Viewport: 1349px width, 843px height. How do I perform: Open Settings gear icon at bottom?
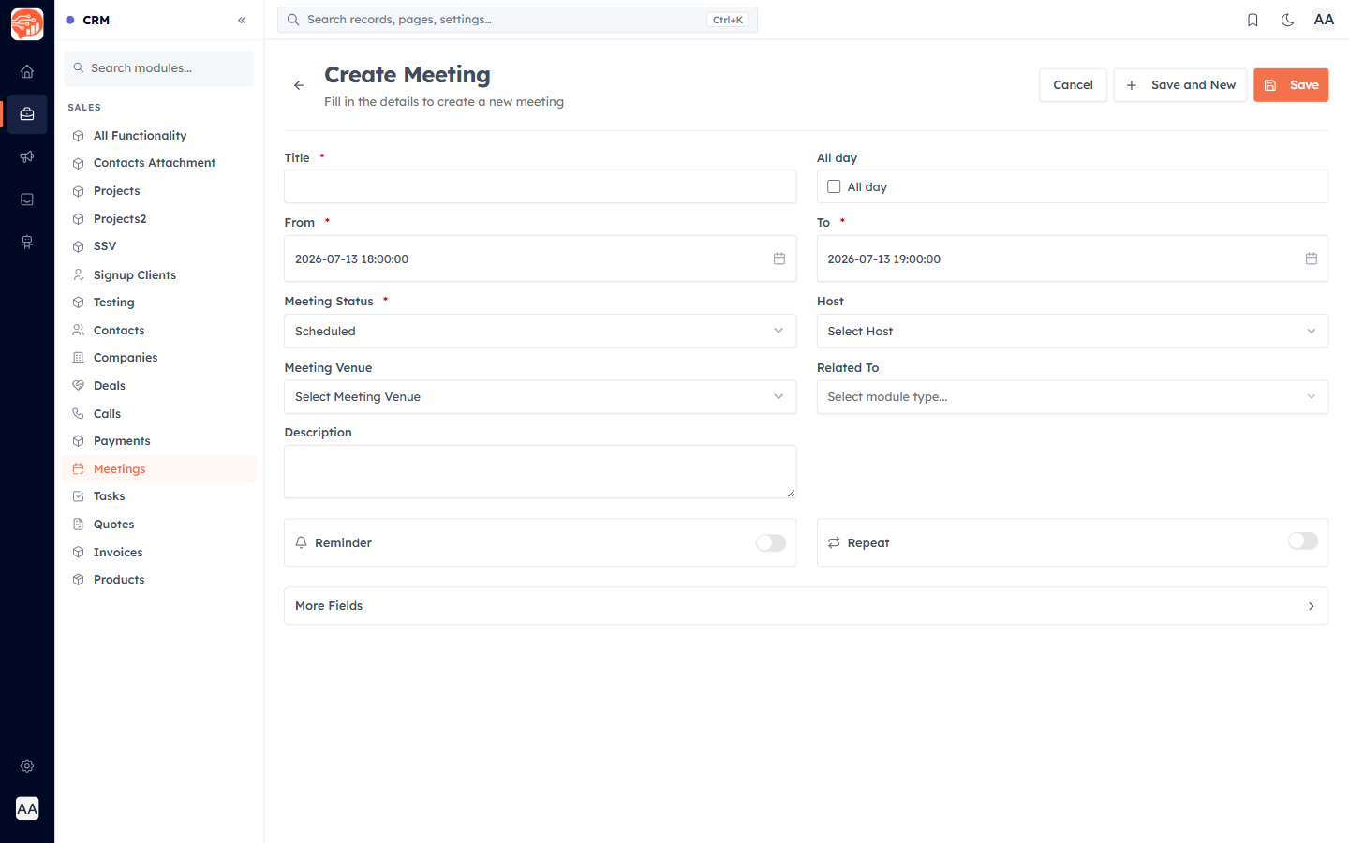27,765
